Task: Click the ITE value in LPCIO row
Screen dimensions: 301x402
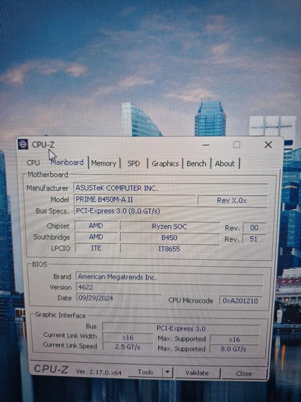Action: 96,248
